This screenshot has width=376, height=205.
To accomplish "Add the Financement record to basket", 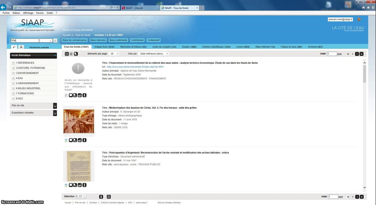I will point(80,95).
